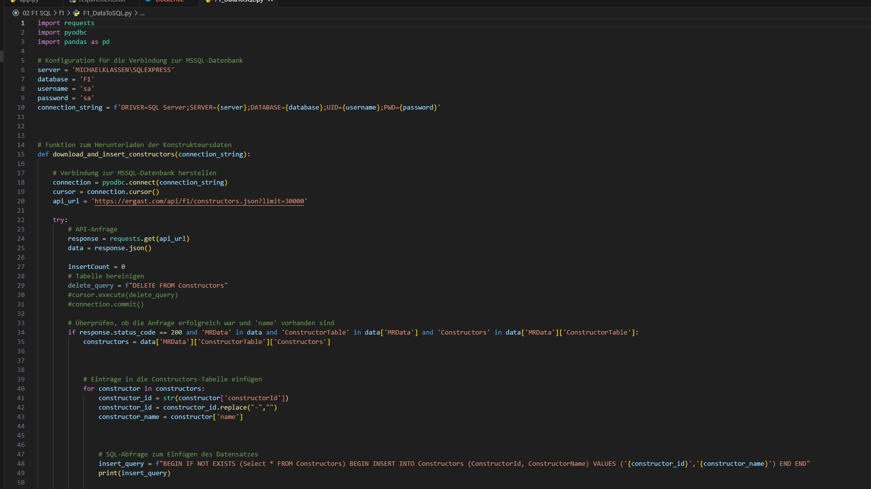
Task: Click the 'Überprüfen, ob die Anfrage' comment
Action: pos(201,323)
